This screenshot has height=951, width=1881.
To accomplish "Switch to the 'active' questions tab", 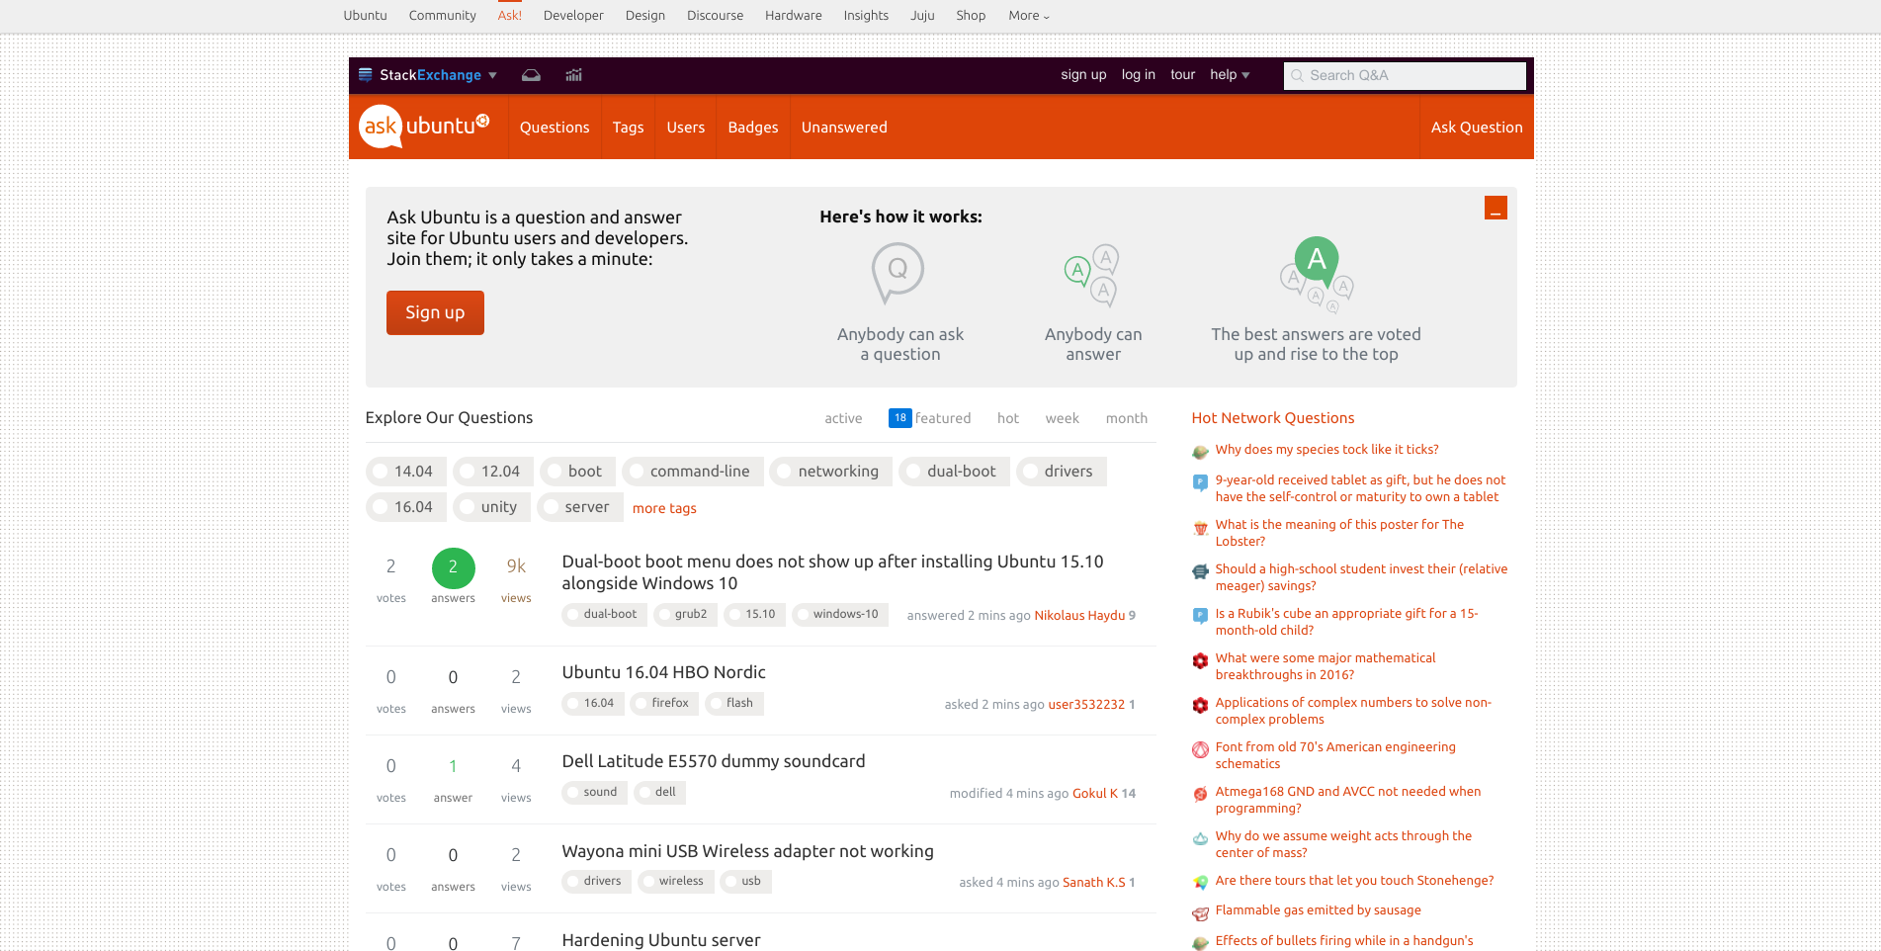I will (x=843, y=418).
